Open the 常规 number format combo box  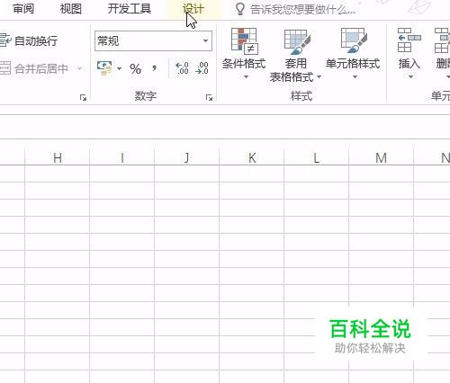click(153, 40)
